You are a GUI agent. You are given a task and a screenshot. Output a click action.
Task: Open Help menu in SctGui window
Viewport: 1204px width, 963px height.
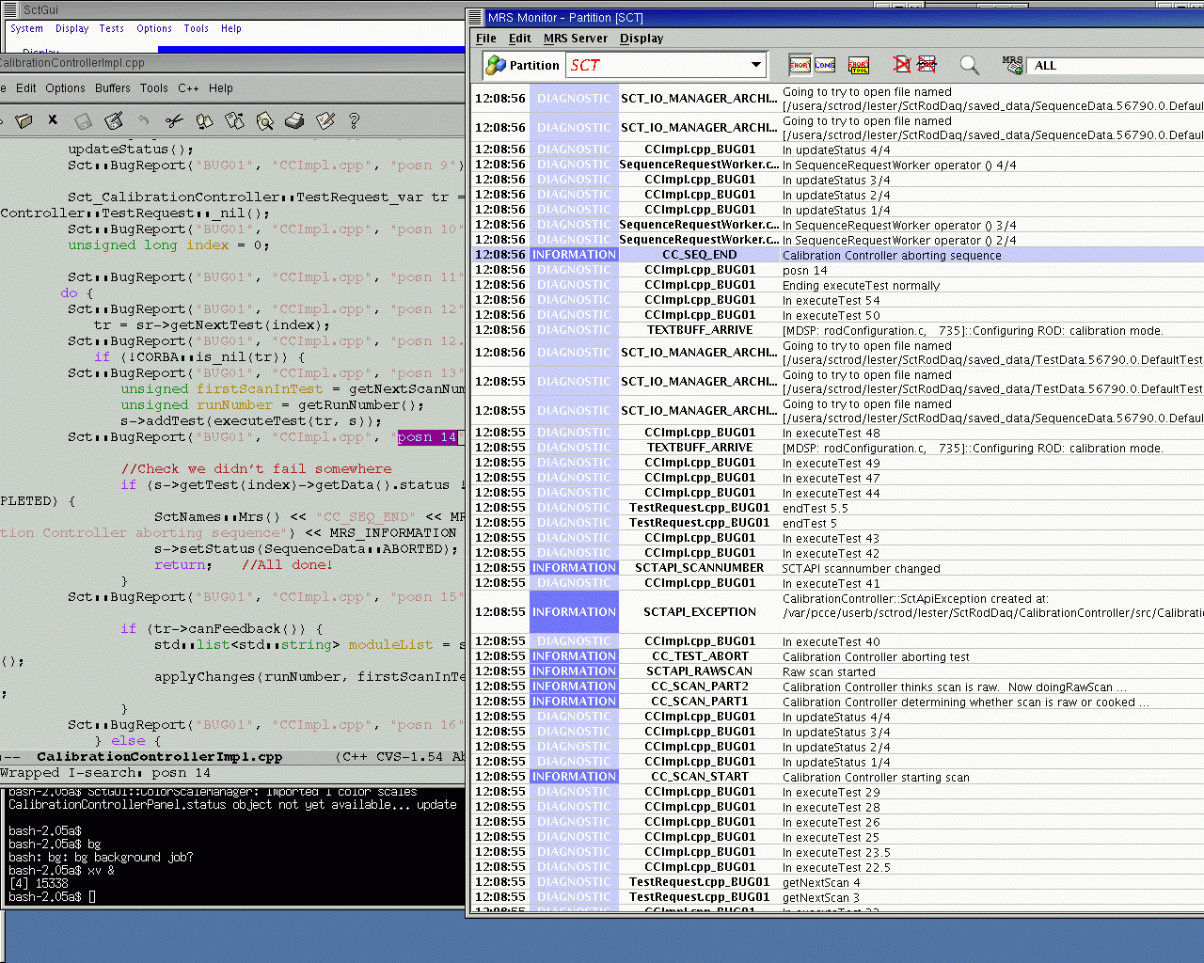(231, 28)
